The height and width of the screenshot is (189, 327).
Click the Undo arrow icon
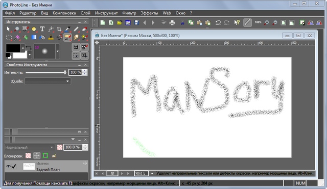coord(218,22)
